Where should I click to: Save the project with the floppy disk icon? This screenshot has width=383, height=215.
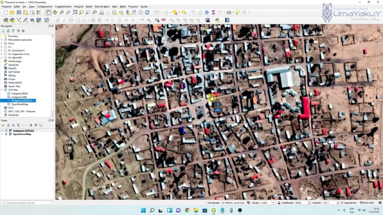coord(19,12)
